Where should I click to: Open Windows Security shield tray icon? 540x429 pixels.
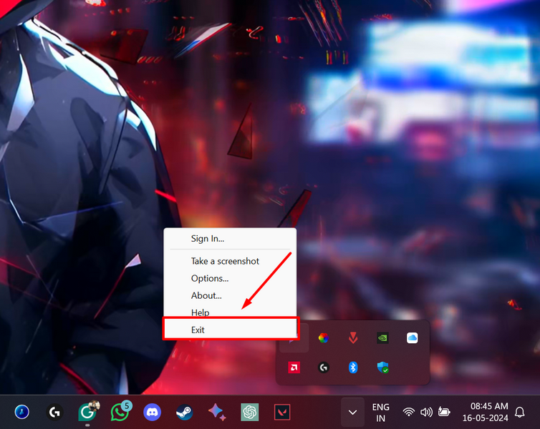[382, 368]
